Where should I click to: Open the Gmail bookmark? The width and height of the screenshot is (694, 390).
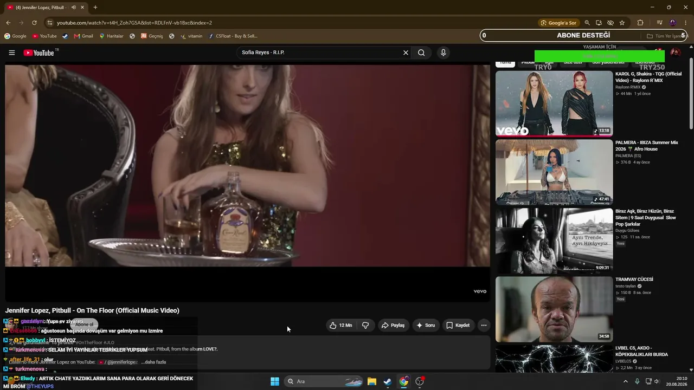[83, 36]
